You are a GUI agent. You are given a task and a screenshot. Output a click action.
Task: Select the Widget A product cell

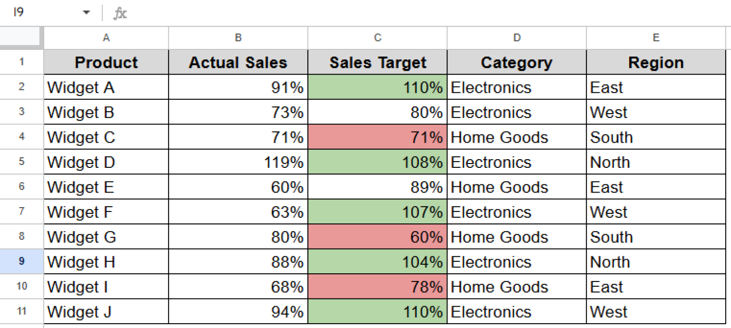pos(106,87)
